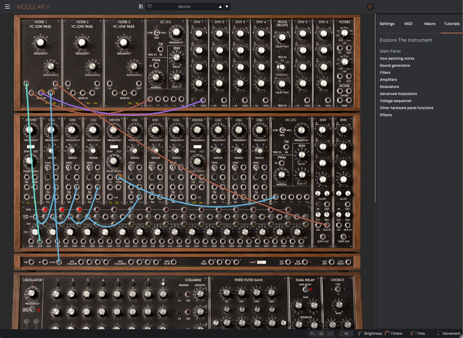The image size is (463, 338).
Task: Click the Seq Columns 1 jack
Action: click(130, 262)
